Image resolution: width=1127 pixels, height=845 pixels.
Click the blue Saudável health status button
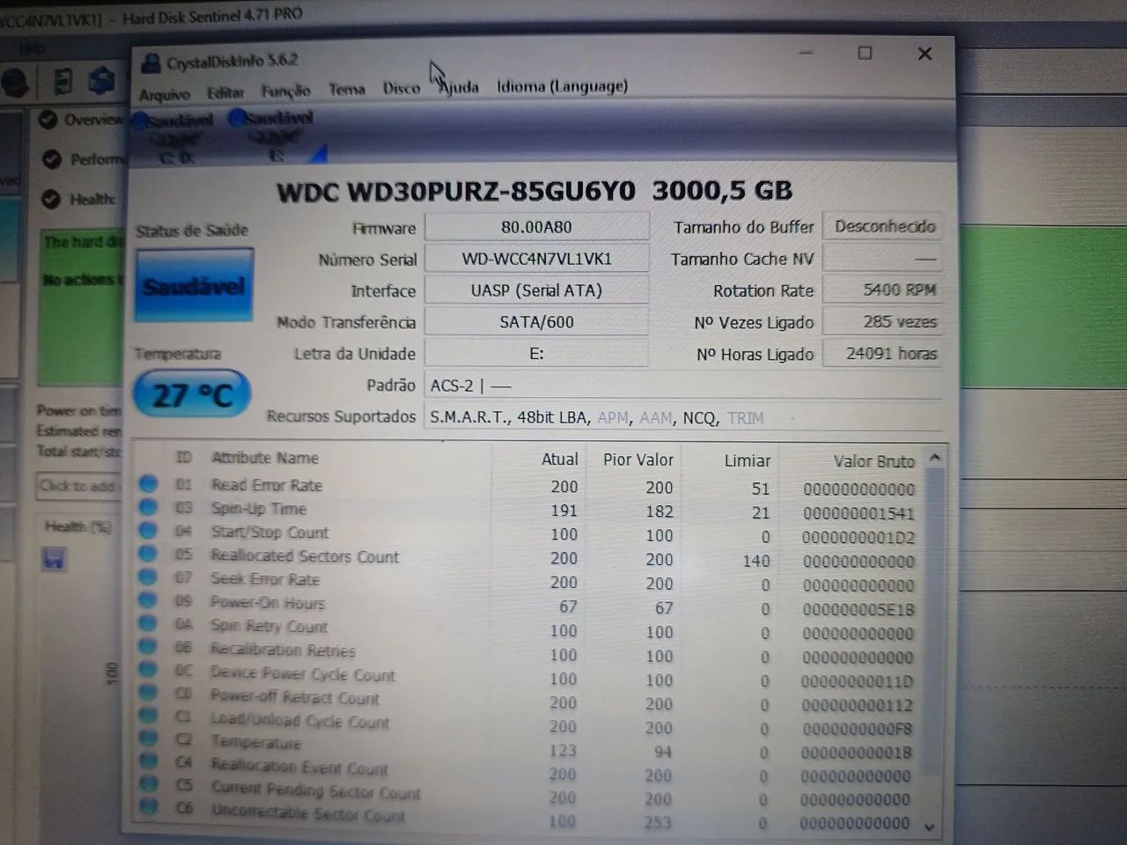pos(195,285)
